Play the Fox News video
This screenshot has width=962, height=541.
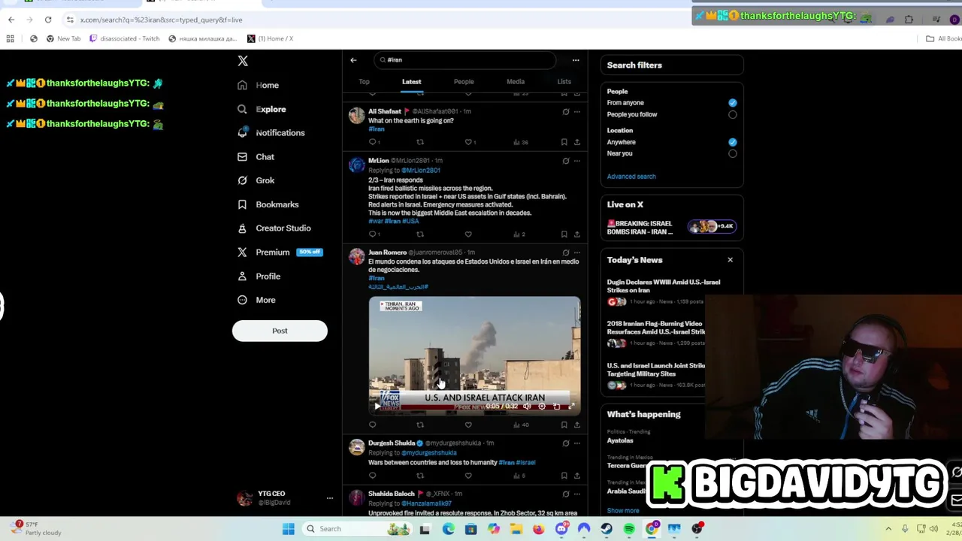pos(377,407)
